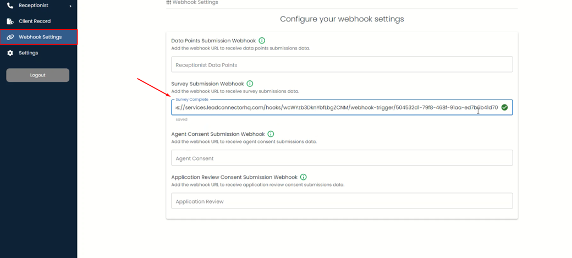
Task: Focus the Application Review webhook field
Action: 342,201
